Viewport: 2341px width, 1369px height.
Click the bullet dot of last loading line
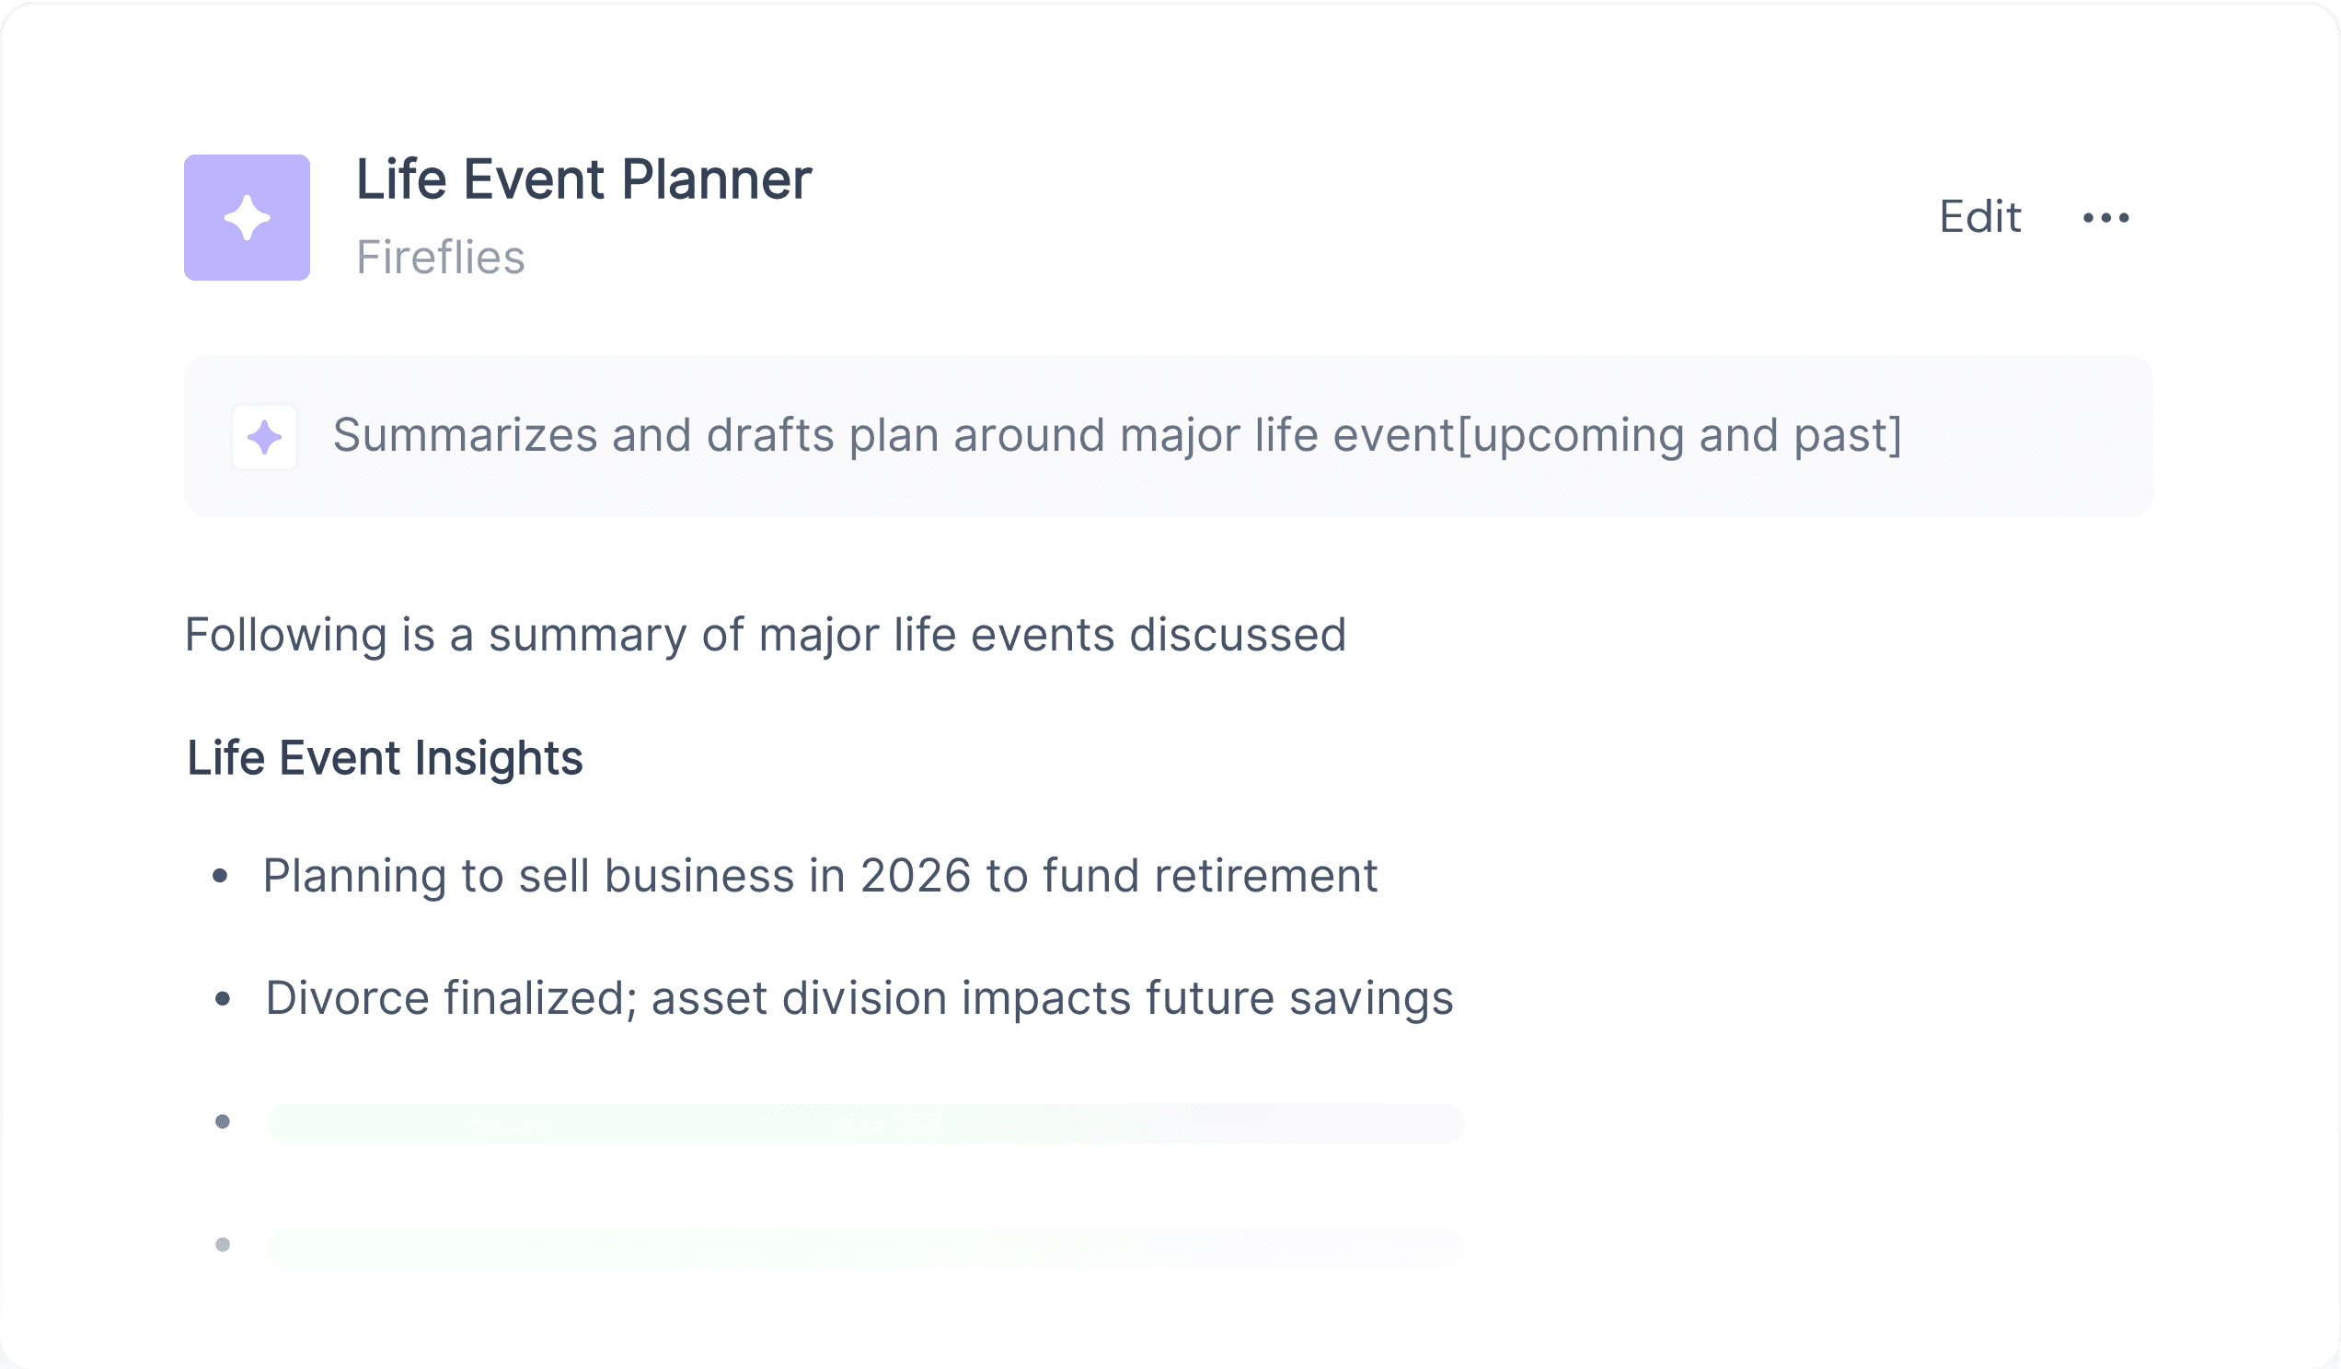pyautogui.click(x=222, y=1245)
